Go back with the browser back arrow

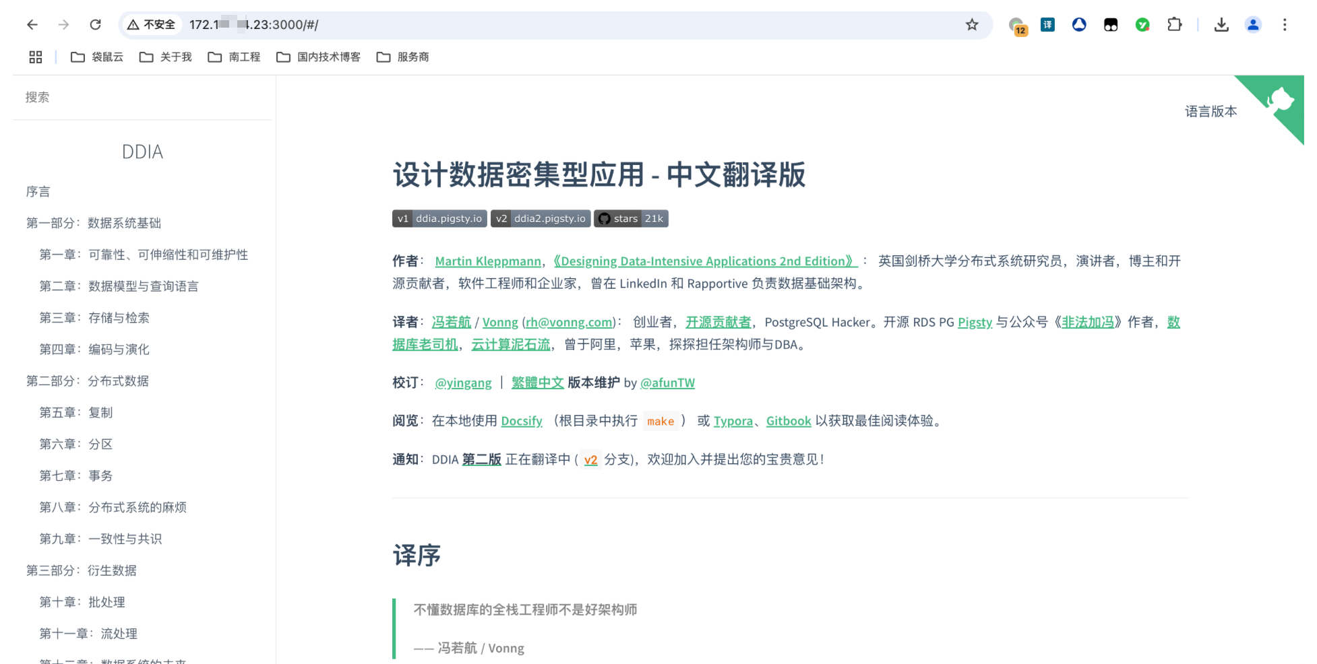(32, 25)
